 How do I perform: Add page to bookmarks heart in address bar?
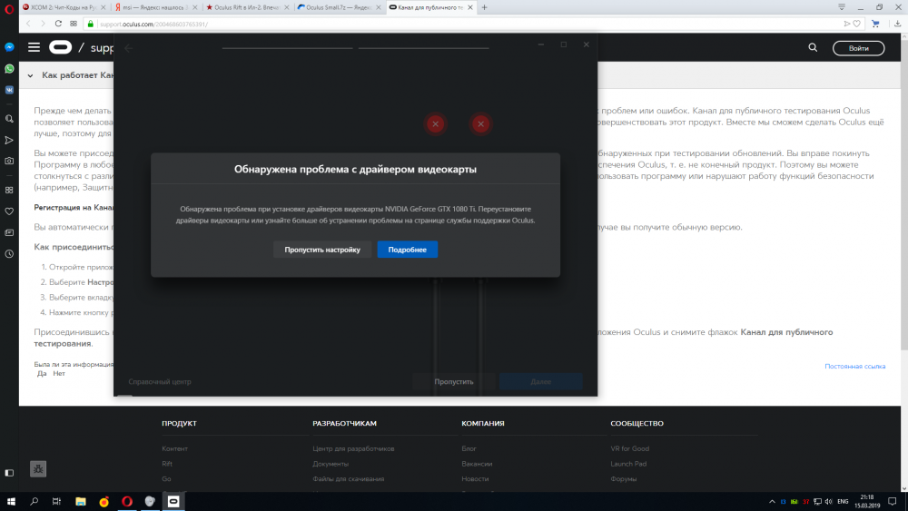857,24
